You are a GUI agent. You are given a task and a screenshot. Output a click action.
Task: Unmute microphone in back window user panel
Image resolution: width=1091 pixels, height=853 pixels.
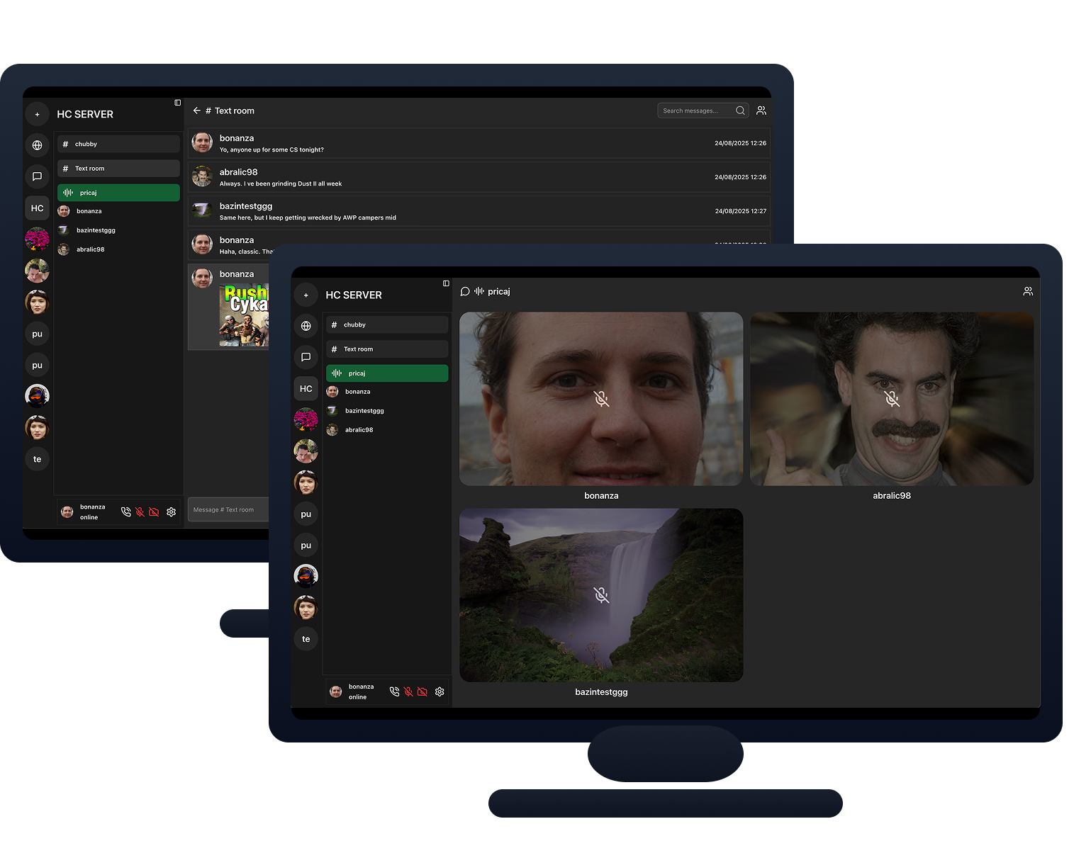140,512
